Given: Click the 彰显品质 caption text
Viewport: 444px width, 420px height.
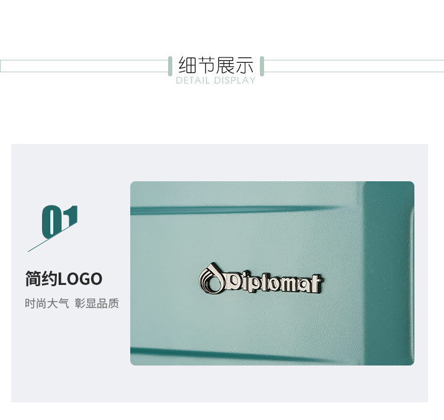Looking at the screenshot, I should pyautogui.click(x=97, y=303).
